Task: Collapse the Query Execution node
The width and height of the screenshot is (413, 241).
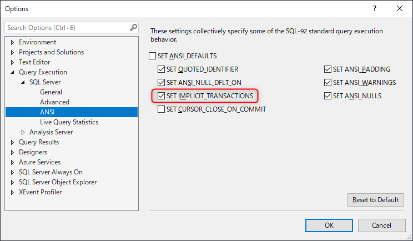Action: pos(13,72)
